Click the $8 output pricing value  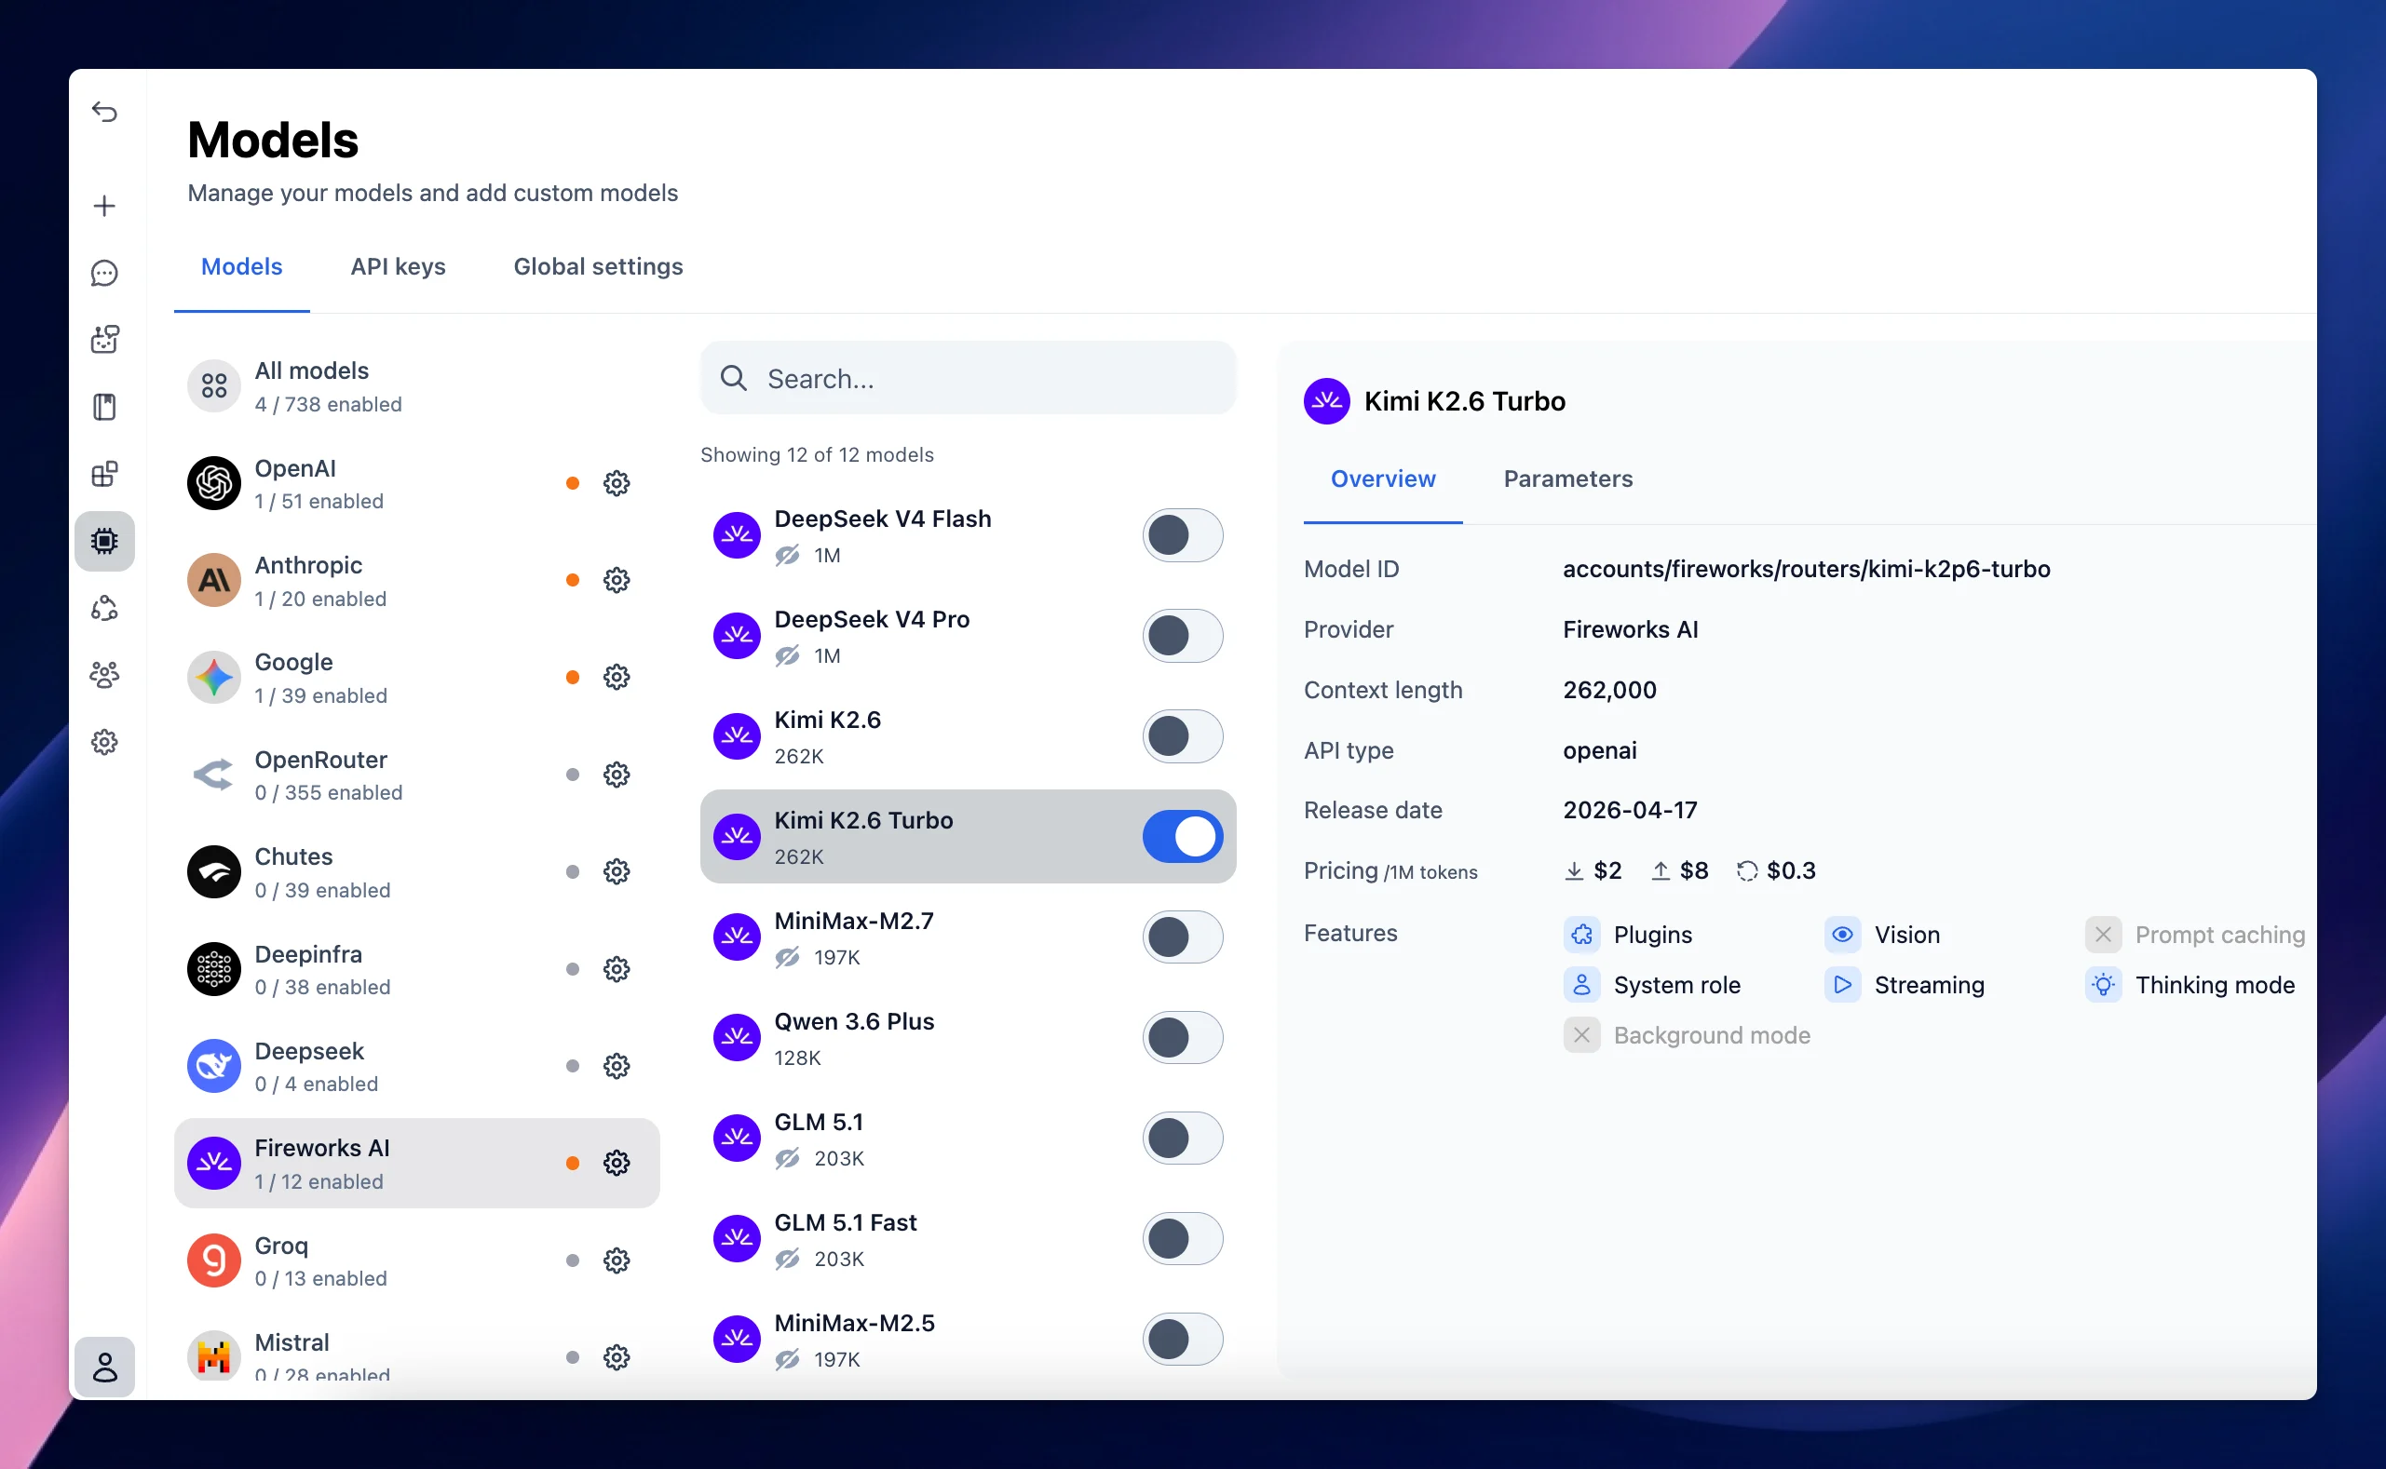(1693, 870)
